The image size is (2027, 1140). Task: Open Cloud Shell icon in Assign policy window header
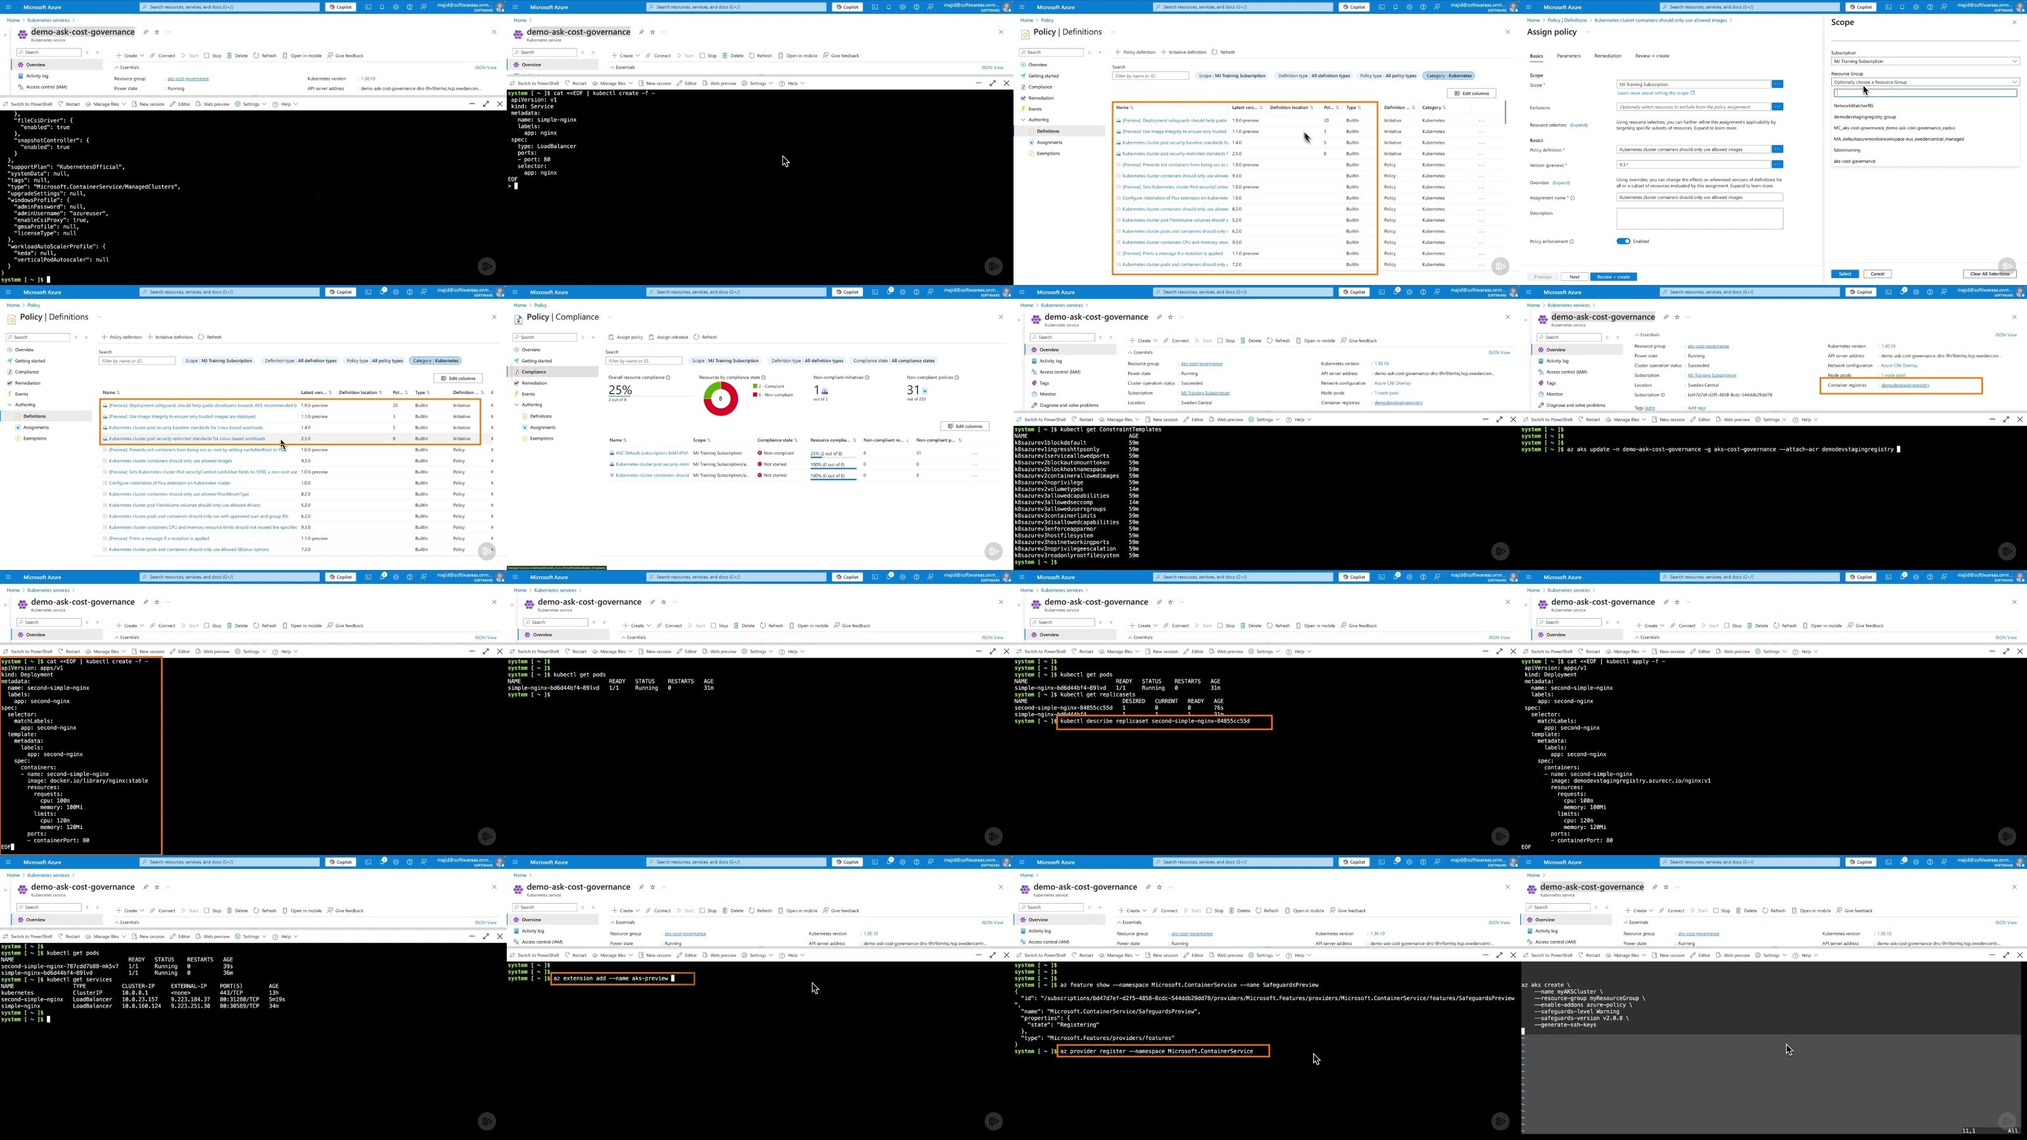(x=1888, y=7)
